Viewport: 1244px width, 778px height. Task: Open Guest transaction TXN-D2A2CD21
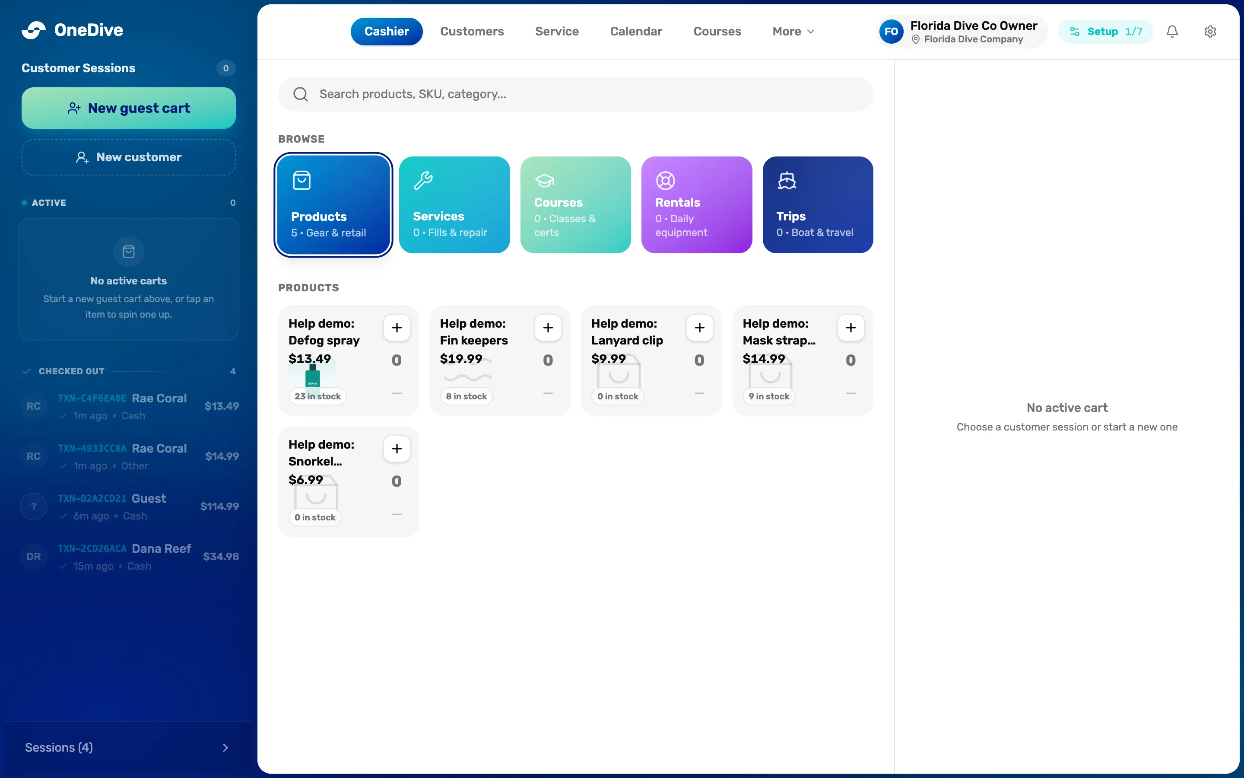130,507
